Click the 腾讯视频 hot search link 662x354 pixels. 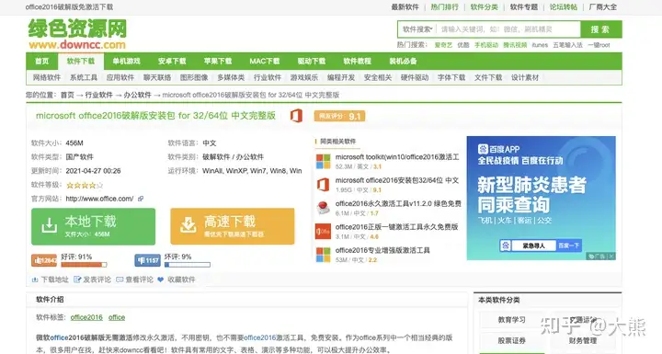(515, 45)
